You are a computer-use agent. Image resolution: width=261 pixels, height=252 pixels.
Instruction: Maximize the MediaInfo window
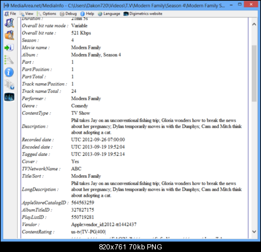240,5
